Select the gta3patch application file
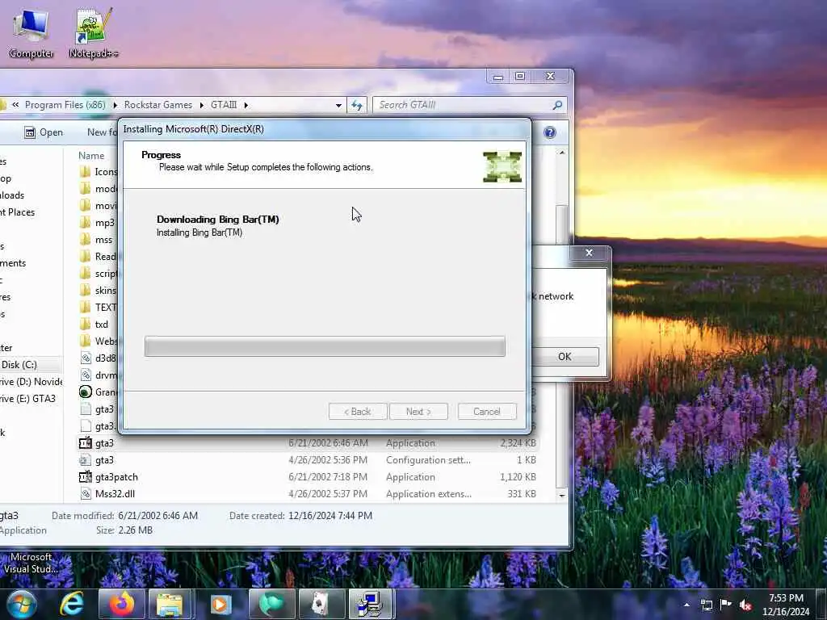Screen dimensions: 827x620 click(308, 476)
